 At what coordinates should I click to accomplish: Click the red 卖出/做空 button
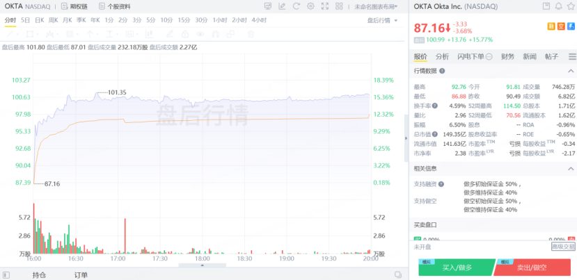pos(532,267)
